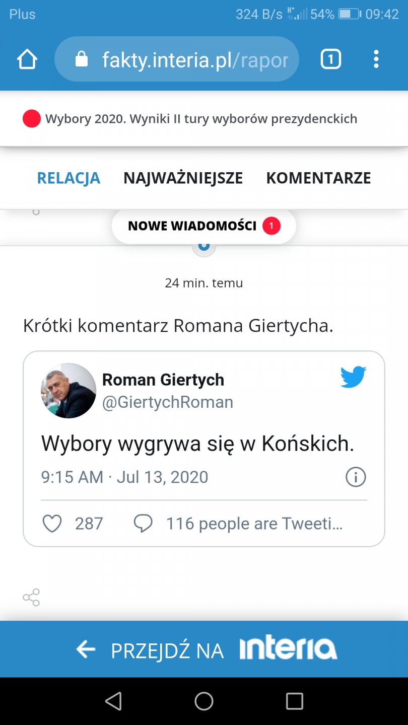Switch to the RELACJA tab
Viewport: 408px width, 725px height.
(69, 178)
